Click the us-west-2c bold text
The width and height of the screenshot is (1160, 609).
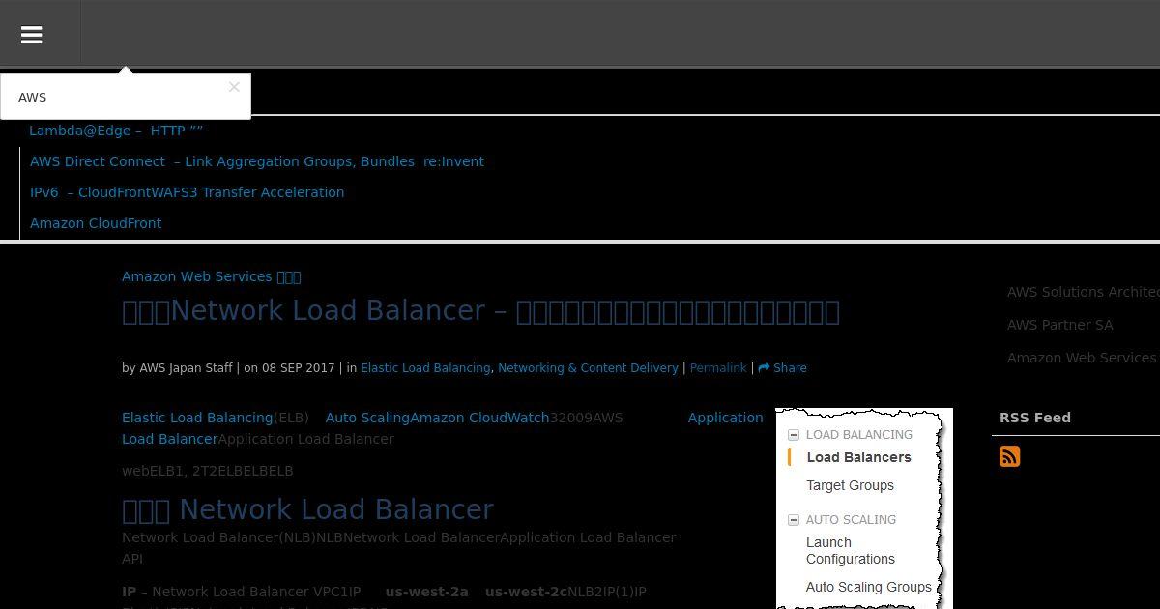pyautogui.click(x=526, y=592)
